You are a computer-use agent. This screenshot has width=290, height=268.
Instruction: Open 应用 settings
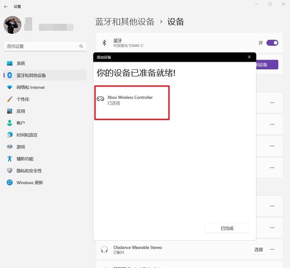tap(45, 111)
